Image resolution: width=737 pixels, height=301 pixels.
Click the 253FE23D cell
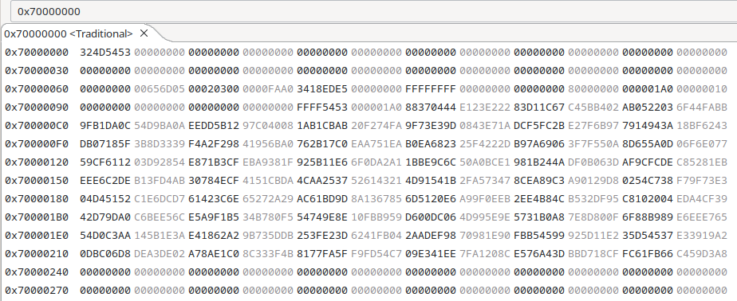pos(322,235)
